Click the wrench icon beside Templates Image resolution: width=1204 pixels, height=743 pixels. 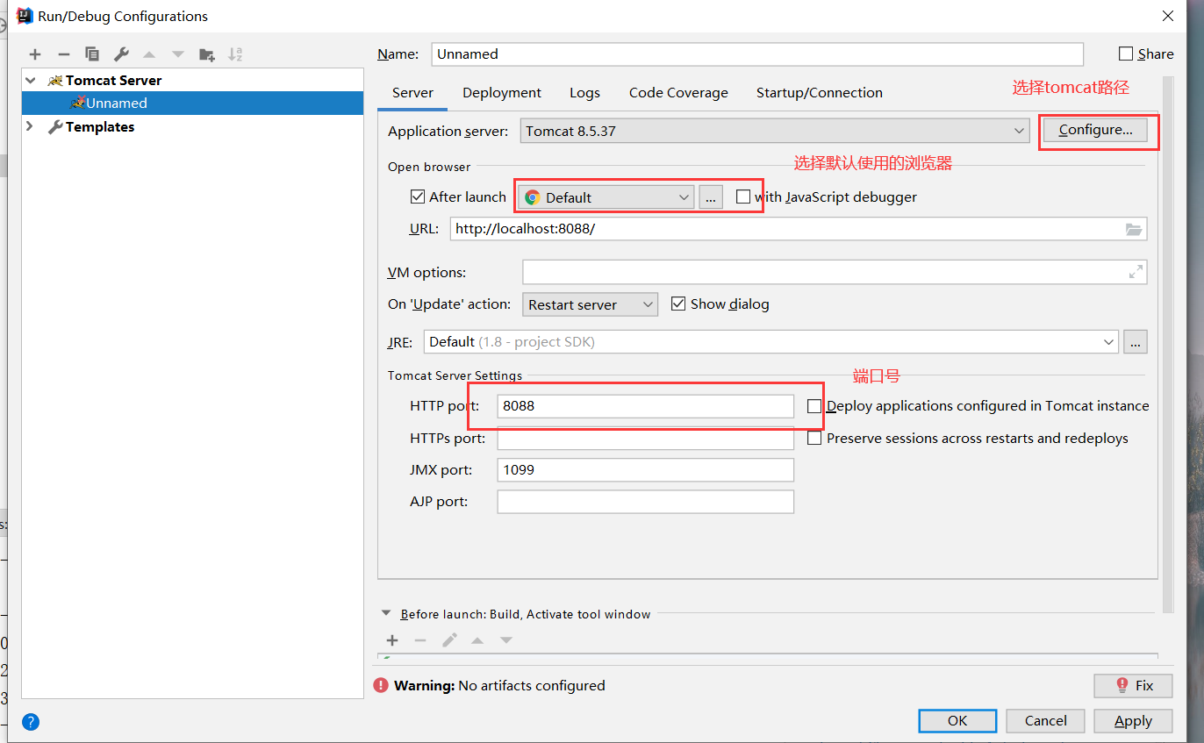(x=55, y=126)
